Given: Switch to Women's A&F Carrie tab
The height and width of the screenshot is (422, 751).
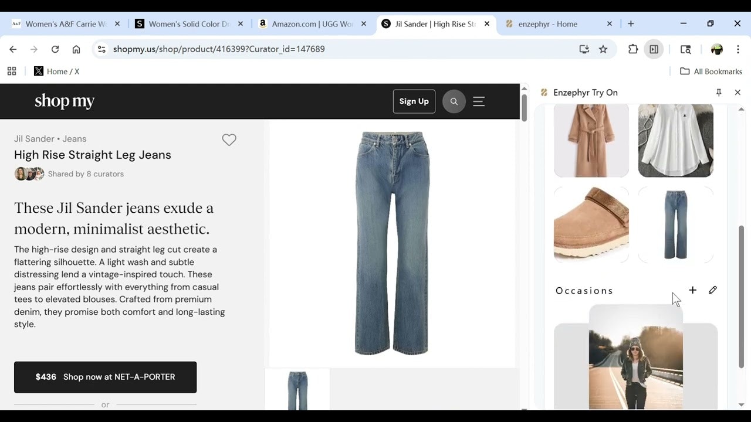Looking at the screenshot, I should pyautogui.click(x=66, y=24).
